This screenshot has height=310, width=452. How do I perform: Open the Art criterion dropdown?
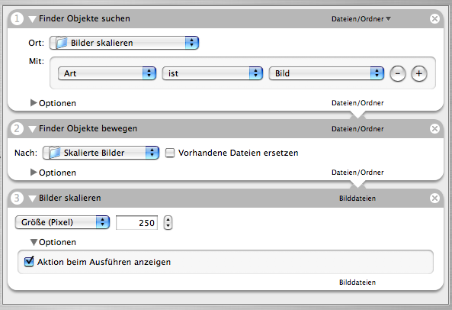[x=107, y=73]
